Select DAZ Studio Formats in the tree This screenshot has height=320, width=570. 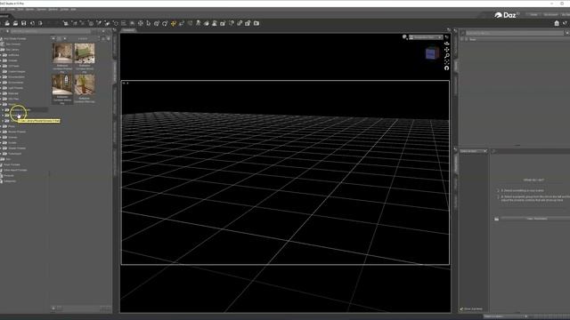click(x=15, y=38)
